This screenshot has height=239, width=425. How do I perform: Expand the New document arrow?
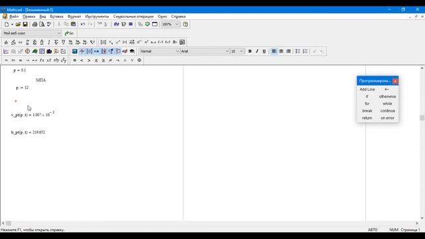pos(12,25)
